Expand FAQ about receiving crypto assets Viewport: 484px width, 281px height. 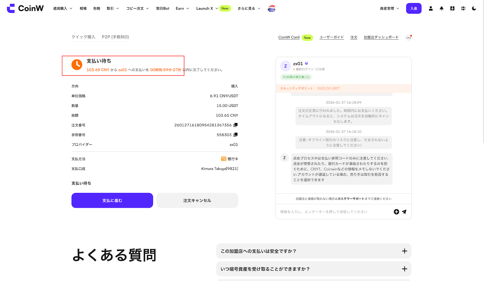[x=314, y=269]
